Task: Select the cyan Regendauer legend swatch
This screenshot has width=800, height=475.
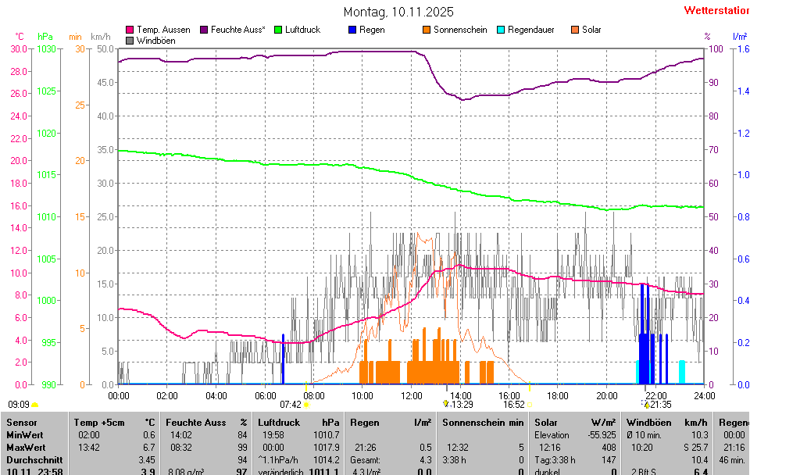Action: click(x=501, y=30)
